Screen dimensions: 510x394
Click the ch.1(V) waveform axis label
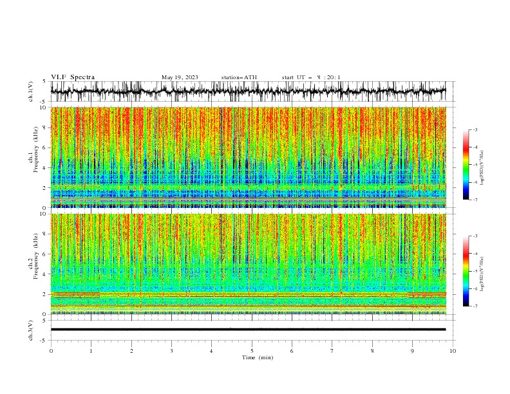[31, 91]
